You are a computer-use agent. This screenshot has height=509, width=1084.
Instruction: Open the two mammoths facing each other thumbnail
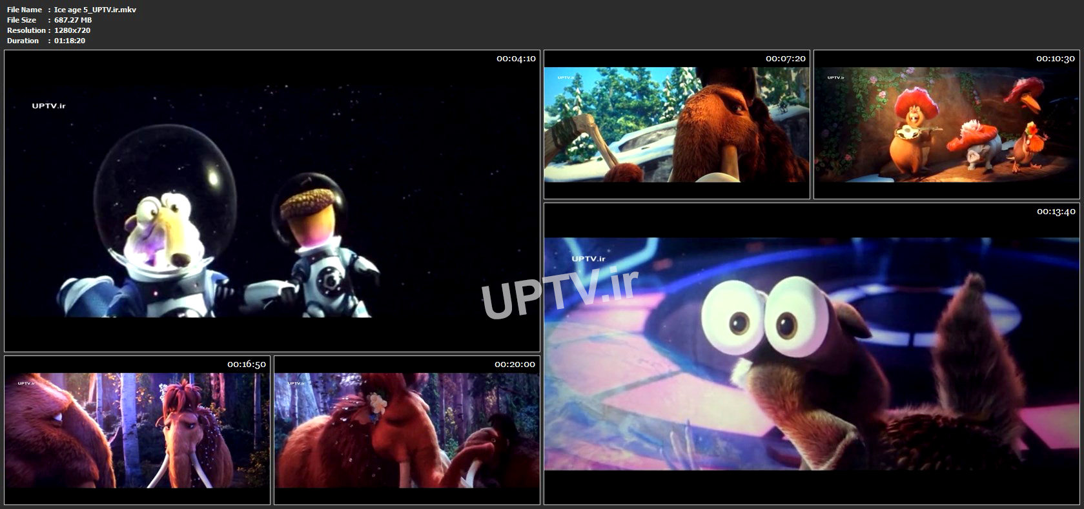(137, 430)
